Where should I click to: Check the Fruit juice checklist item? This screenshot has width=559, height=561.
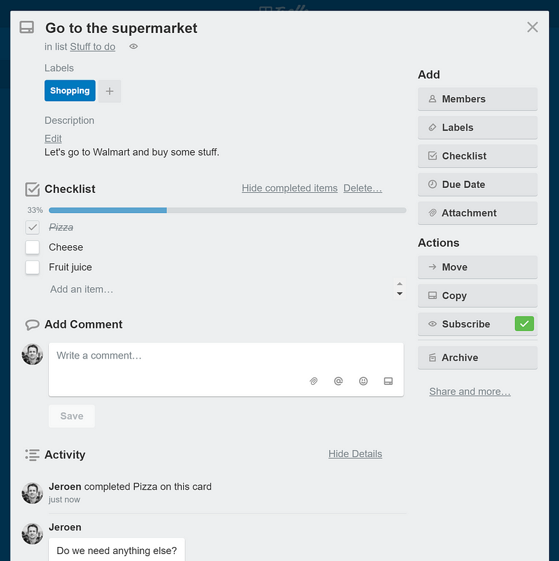32,267
